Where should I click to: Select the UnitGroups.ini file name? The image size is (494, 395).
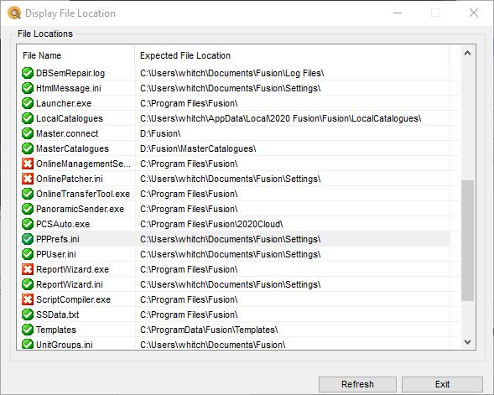tap(65, 345)
